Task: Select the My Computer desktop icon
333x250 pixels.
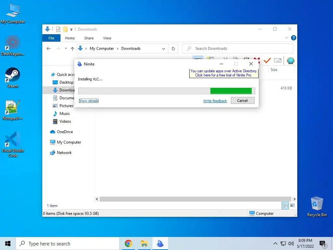Action: pyautogui.click(x=13, y=14)
